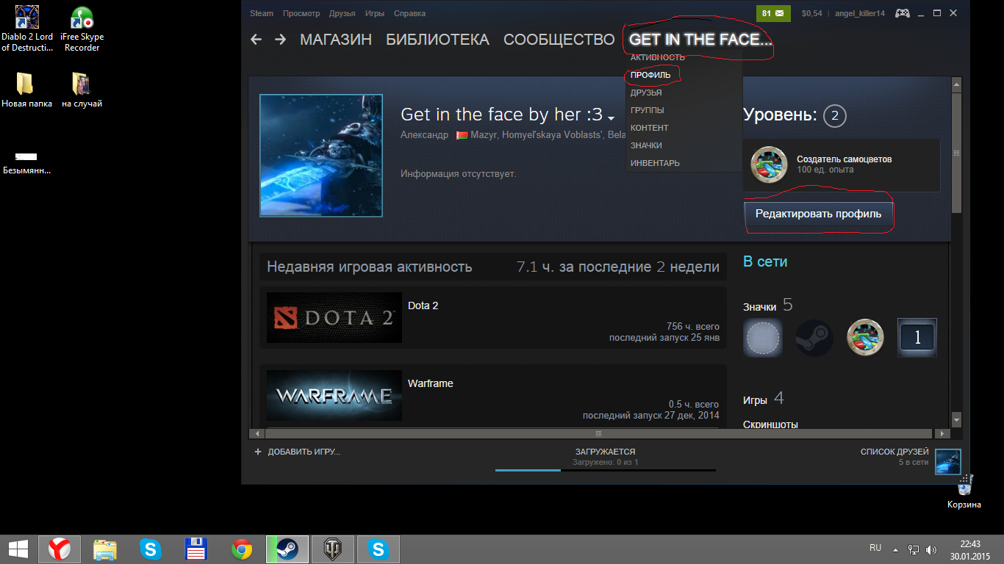The height and width of the screenshot is (564, 1004).
Task: Open the angel_killer14 account menu
Action: click(860, 13)
